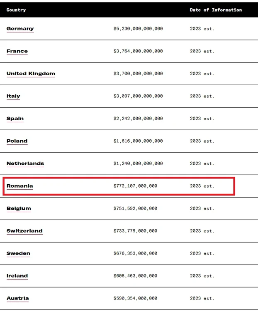Open the Ireland country link
The width and height of the screenshot is (258, 312).
[x=17, y=276]
